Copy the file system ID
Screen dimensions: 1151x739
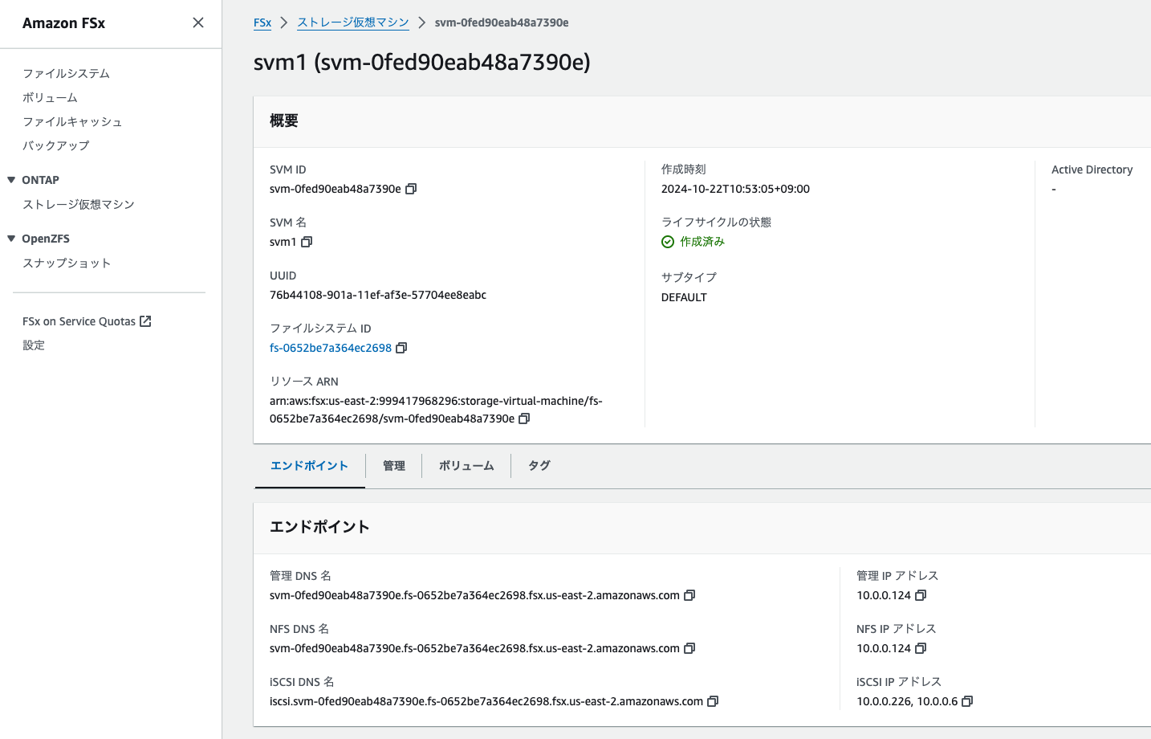pyautogui.click(x=401, y=348)
